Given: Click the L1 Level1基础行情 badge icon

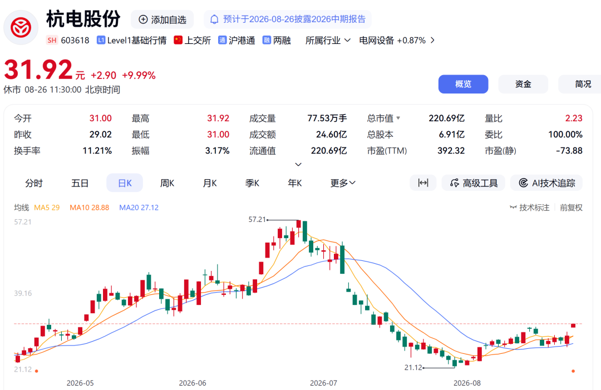Looking at the screenshot, I should 101,40.
